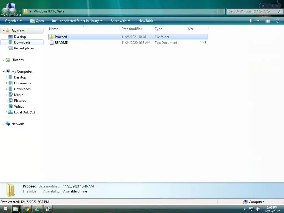Select Favorites in navigation pane
This screenshot has width=284, height=213.
[18, 31]
